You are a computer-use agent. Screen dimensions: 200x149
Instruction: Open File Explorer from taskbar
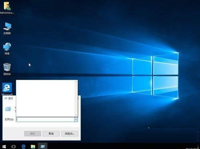(33, 147)
